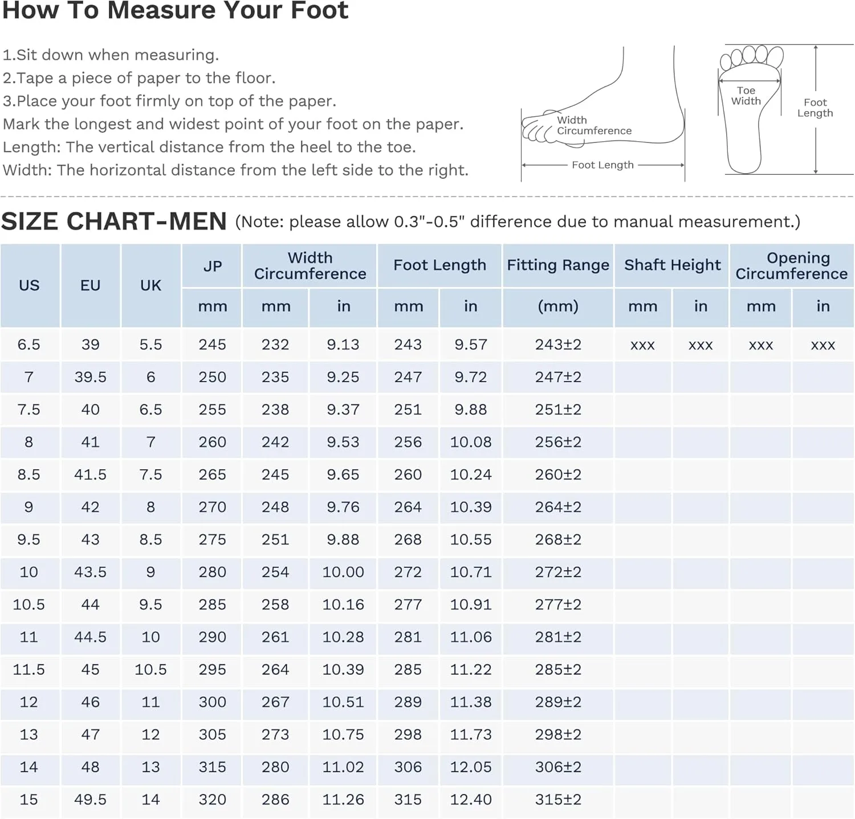Click the EU size 49.5 cell
Image resolution: width=855 pixels, height=819 pixels.
click(90, 800)
